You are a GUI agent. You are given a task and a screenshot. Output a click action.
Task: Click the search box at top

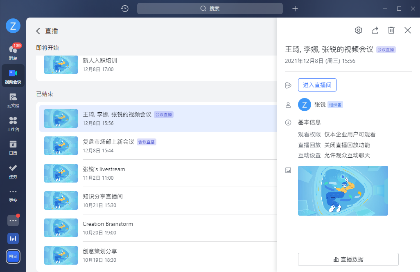[210, 9]
